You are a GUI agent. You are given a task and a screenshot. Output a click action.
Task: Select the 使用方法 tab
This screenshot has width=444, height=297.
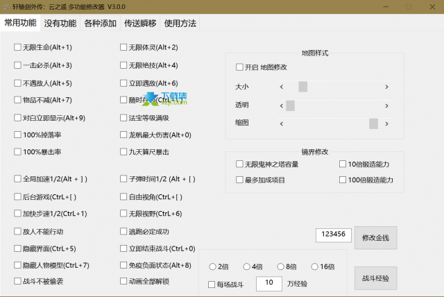coord(180,23)
